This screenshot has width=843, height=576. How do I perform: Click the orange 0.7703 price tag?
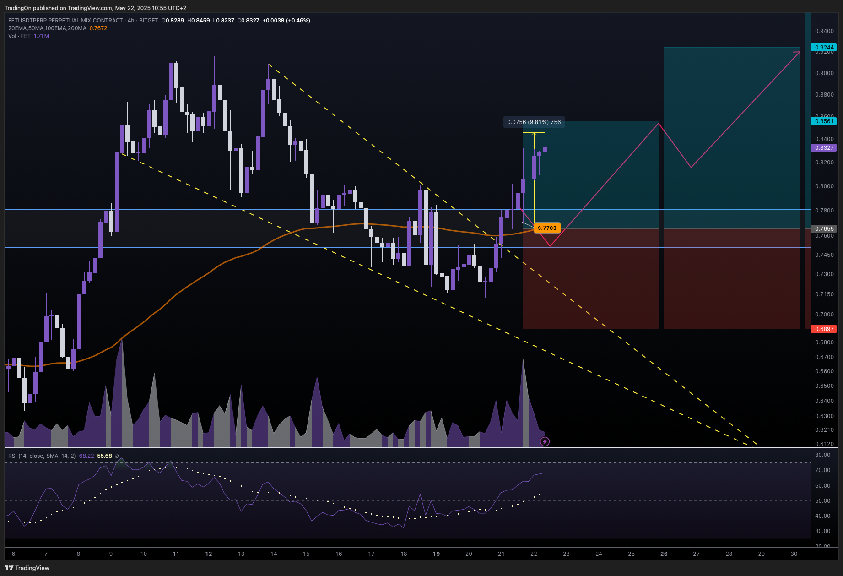pos(547,228)
